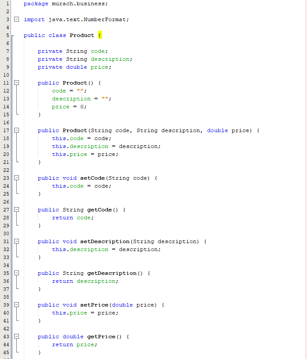Click 'double' keyword in the Product constructor parameters
The height and width of the screenshot is (359, 307).
pyautogui.click(x=217, y=130)
